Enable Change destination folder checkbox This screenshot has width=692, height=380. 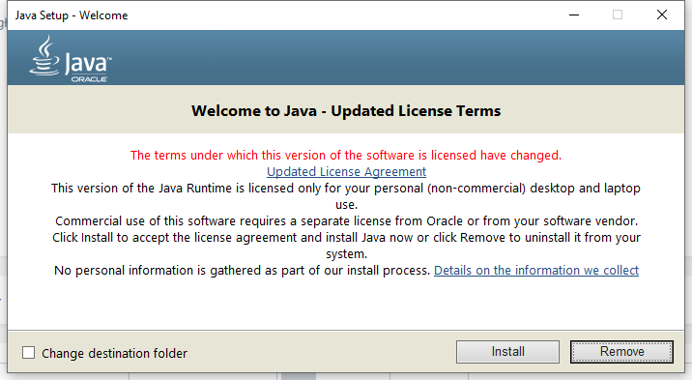pos(29,353)
